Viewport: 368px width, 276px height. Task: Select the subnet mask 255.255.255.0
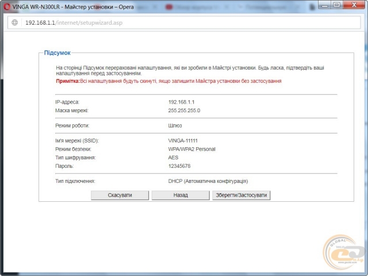(x=184, y=110)
